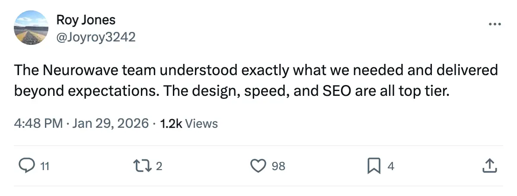Click the bookmark count of 4
Screen dimensions: 517x196
tap(391, 166)
